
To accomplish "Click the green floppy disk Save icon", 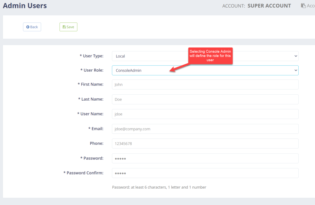I will [64, 27].
